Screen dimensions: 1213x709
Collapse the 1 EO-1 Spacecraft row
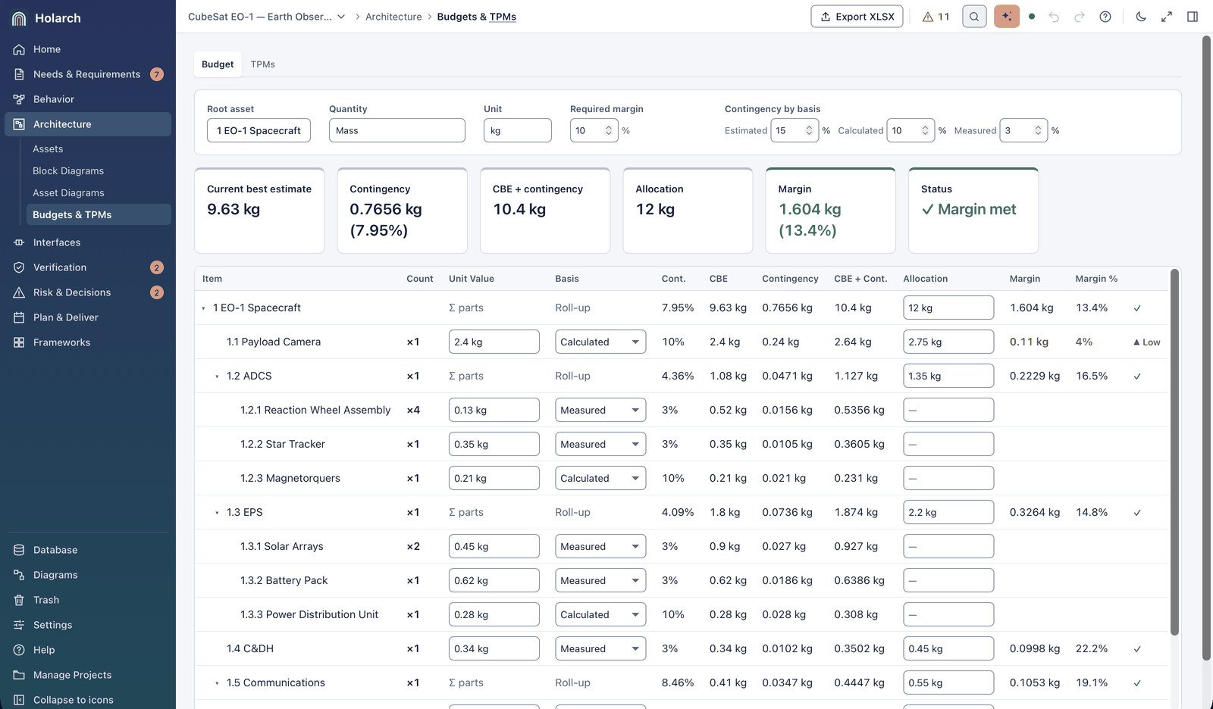(204, 308)
